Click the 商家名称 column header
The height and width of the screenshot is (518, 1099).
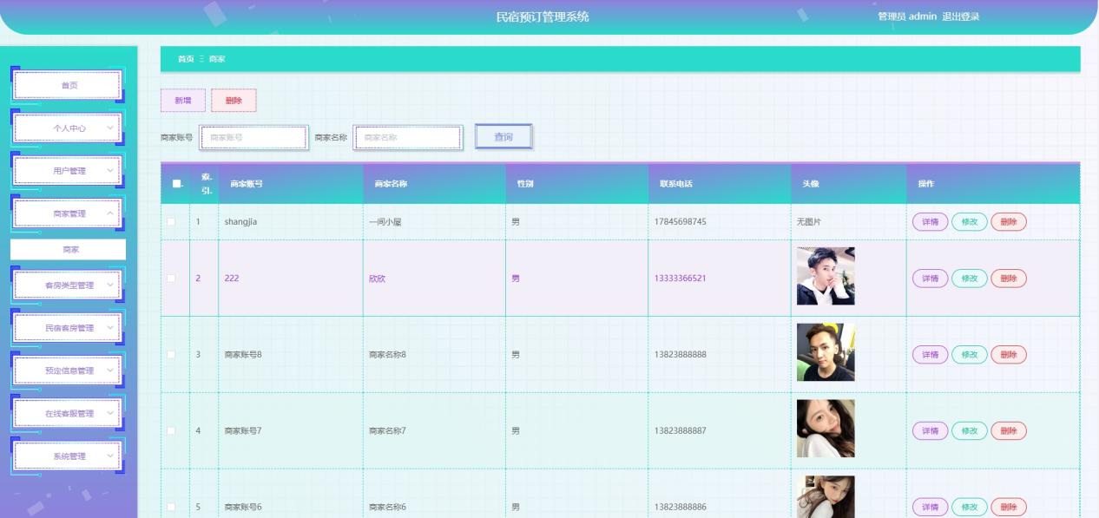point(391,184)
